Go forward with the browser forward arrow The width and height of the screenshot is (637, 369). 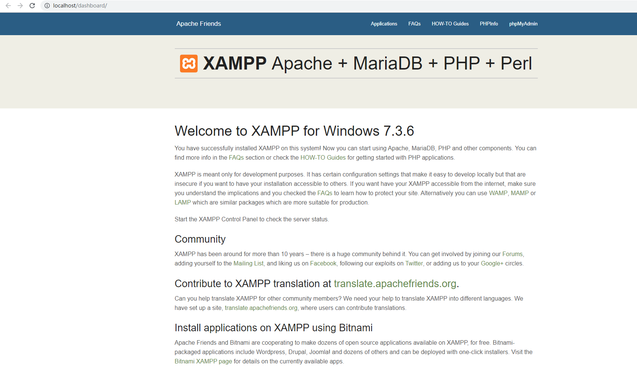(x=20, y=6)
